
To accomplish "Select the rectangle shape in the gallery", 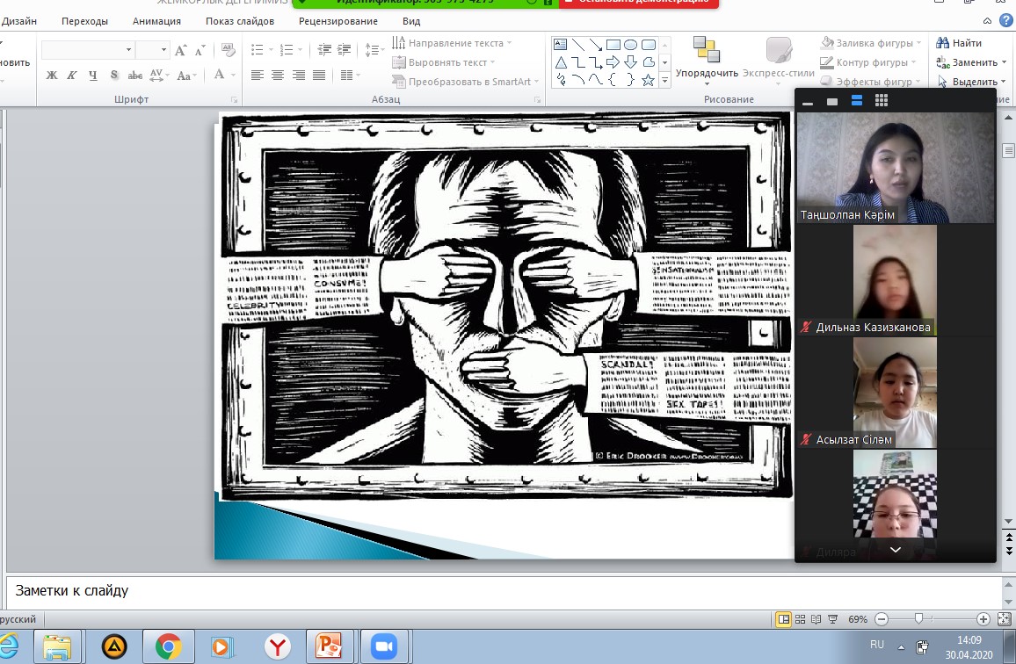I will point(613,45).
